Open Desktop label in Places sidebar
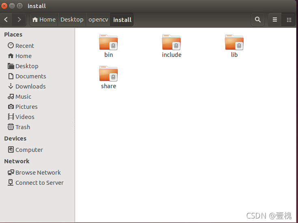The height and width of the screenshot is (223, 298). [x=27, y=66]
